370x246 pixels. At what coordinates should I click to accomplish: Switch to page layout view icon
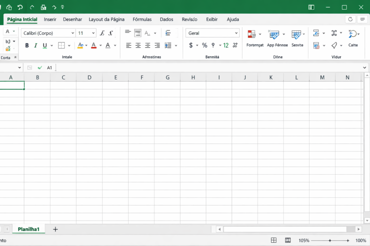(x=288, y=240)
